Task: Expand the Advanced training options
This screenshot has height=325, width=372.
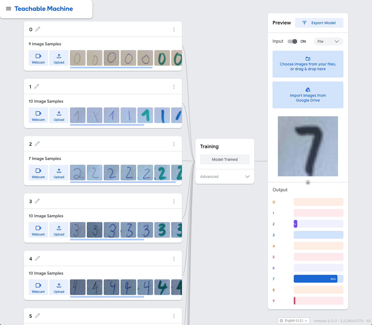Action: click(225, 176)
